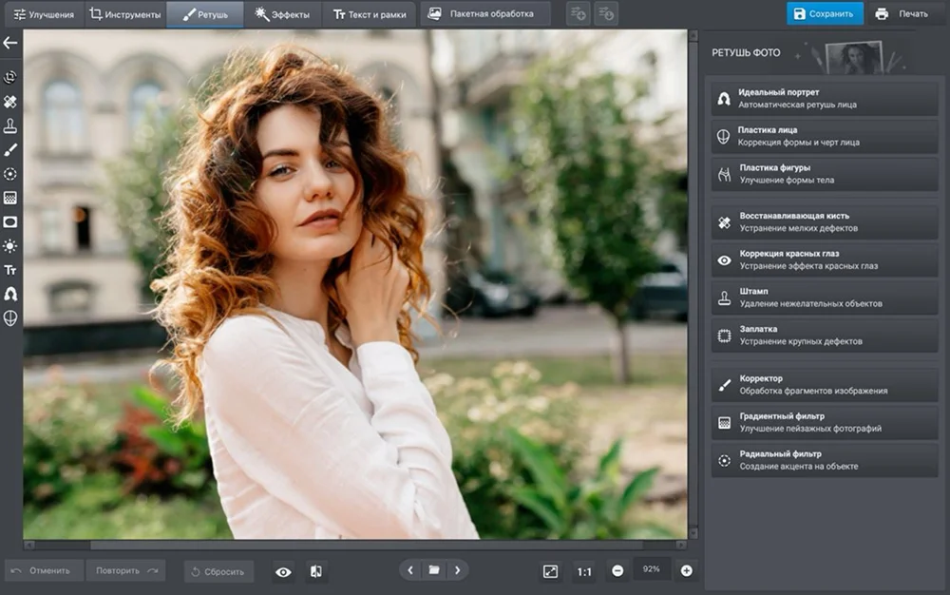Click the fit-to-screen icon
This screenshot has width=950, height=595.
[550, 571]
